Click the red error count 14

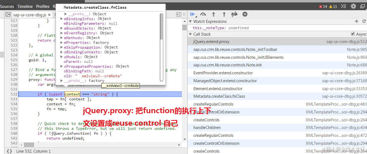(x=323, y=7)
